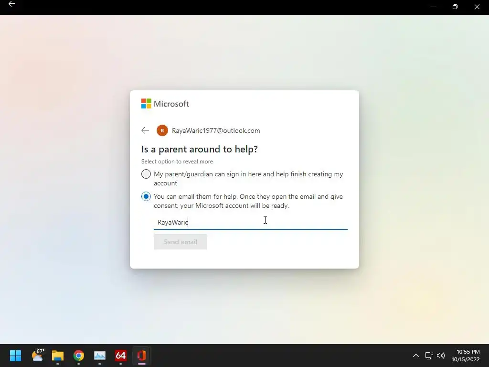The image size is (489, 367).
Task: Click the parent email input field
Action: click(x=250, y=222)
